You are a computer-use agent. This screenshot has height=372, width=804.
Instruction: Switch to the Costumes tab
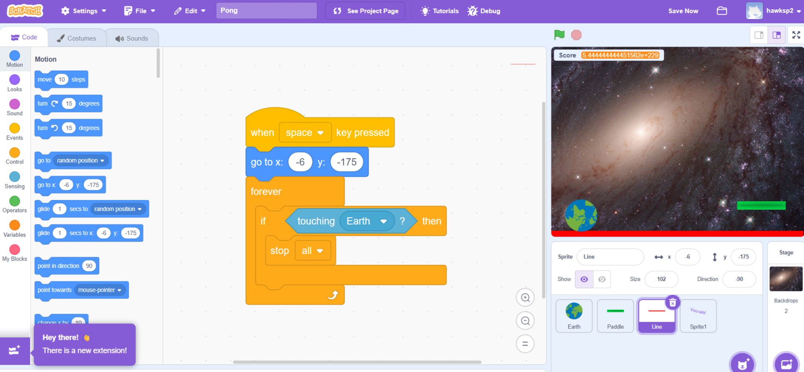77,38
